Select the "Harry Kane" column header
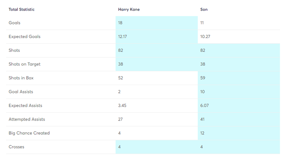This screenshot has height=157, width=285. click(x=129, y=10)
